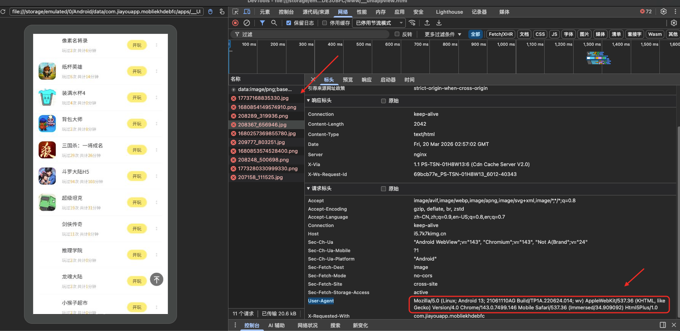Activate the inspect element picker
The height and width of the screenshot is (331, 680).
235,12
